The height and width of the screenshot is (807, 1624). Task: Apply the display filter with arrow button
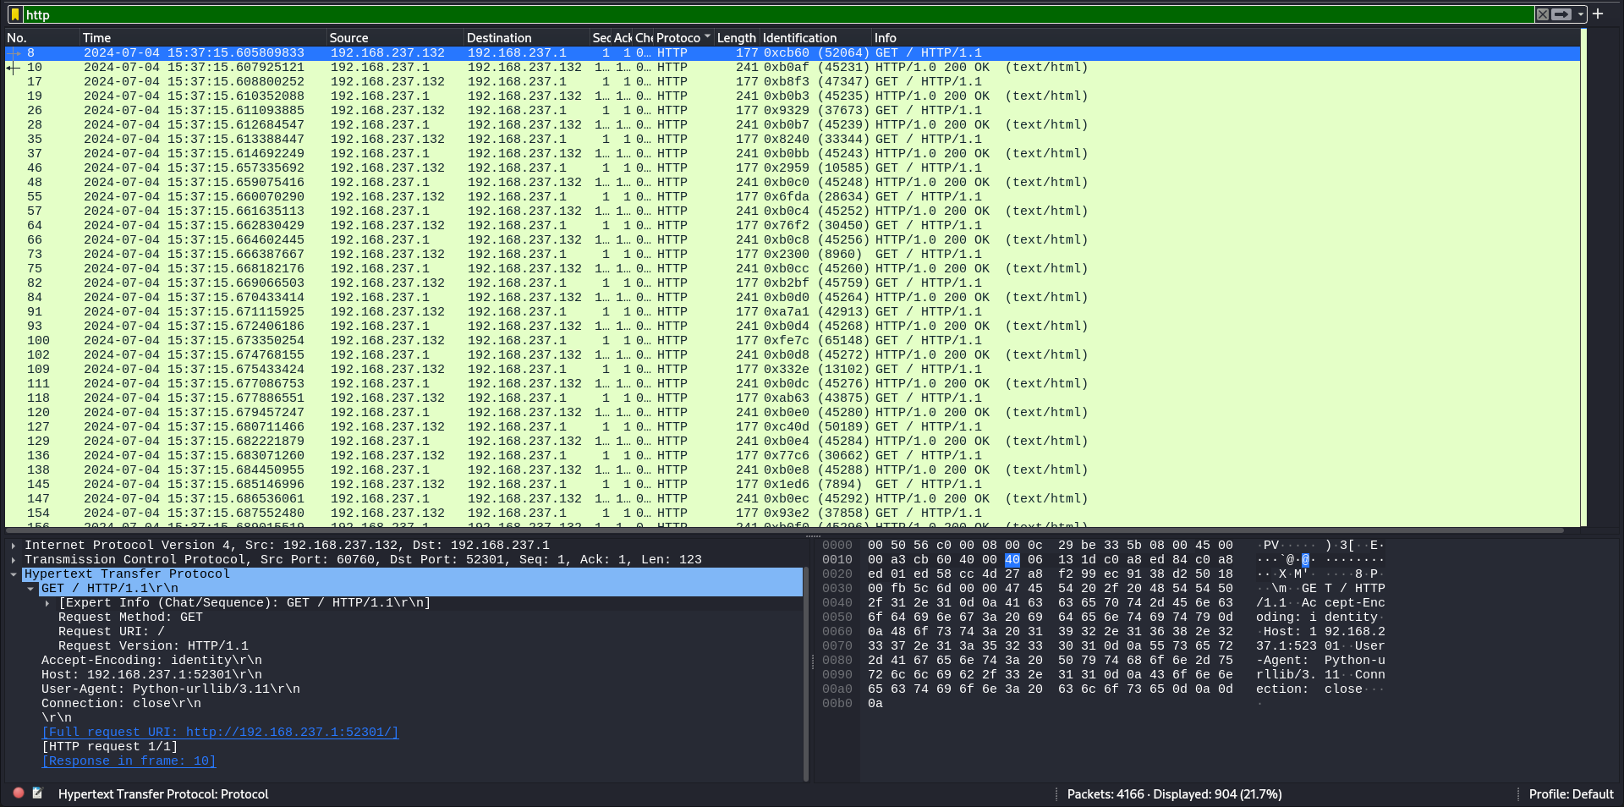click(x=1561, y=14)
